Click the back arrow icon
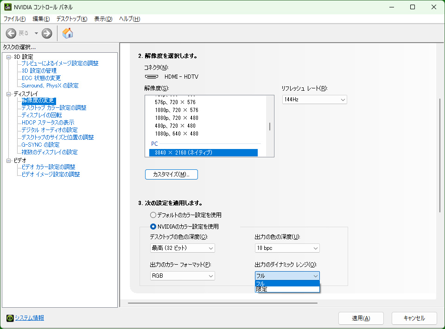The height and width of the screenshot is (329, 445). pyautogui.click(x=11, y=33)
